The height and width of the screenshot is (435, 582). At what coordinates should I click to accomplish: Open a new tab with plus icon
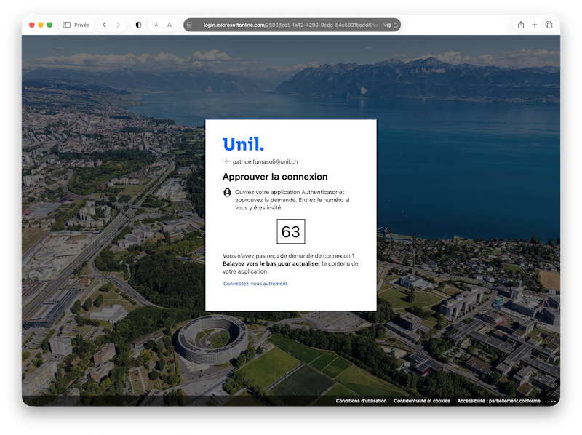click(535, 25)
